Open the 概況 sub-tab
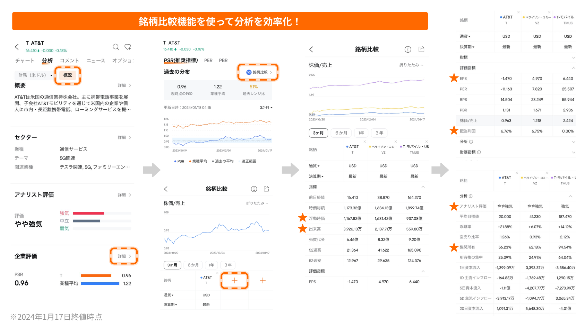Viewport: 585px width, 328px height. pos(68,75)
